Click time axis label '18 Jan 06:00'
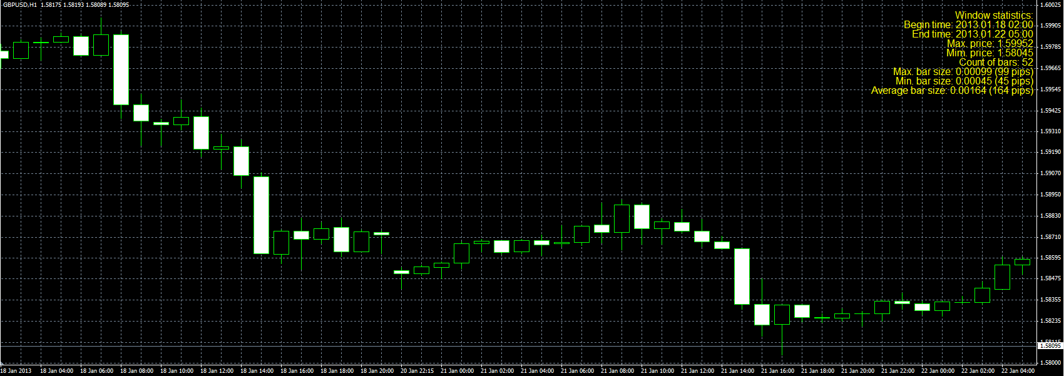1064x376 pixels. pos(96,371)
